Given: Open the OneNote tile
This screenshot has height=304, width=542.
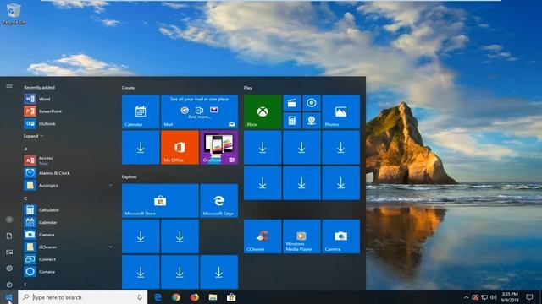Looking at the screenshot, I should pos(218,148).
